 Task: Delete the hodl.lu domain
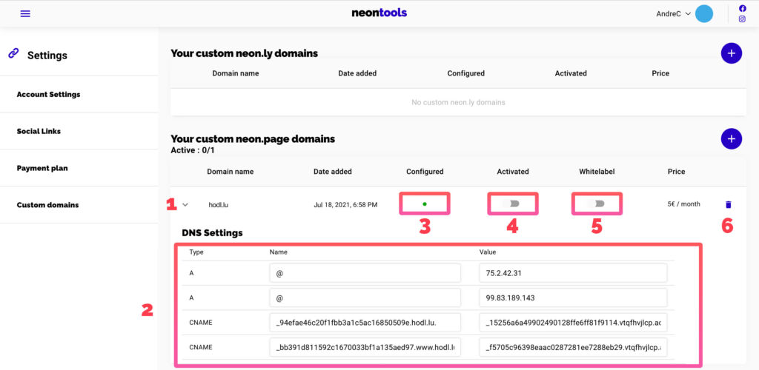pos(729,205)
